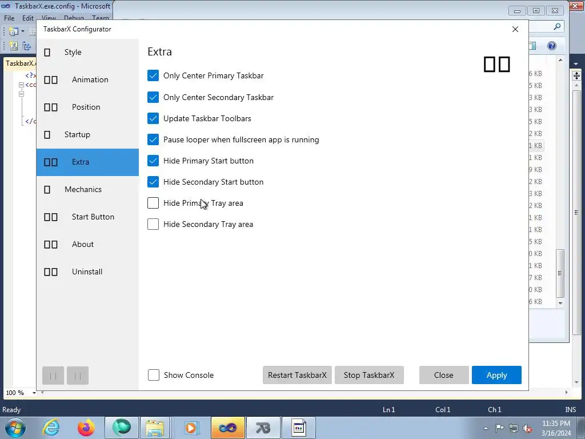Open the Uninstall section
Viewport: 585px width, 439px height.
(x=87, y=272)
